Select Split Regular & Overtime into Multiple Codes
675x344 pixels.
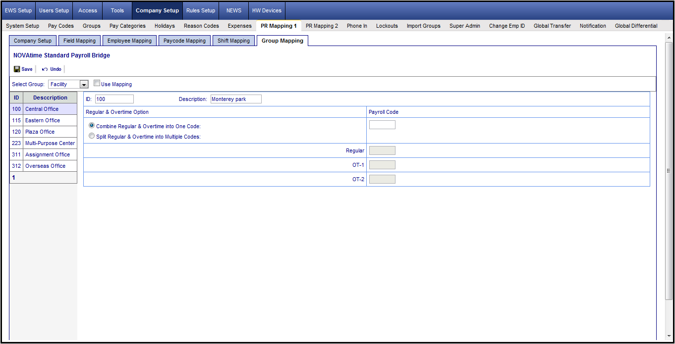(92, 136)
